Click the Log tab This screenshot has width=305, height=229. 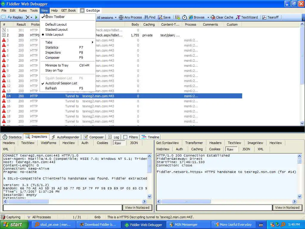point(113,137)
